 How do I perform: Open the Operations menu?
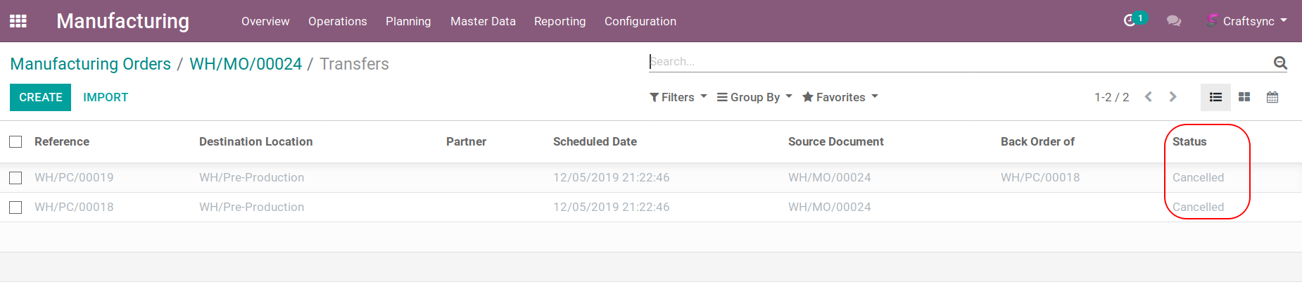click(337, 21)
